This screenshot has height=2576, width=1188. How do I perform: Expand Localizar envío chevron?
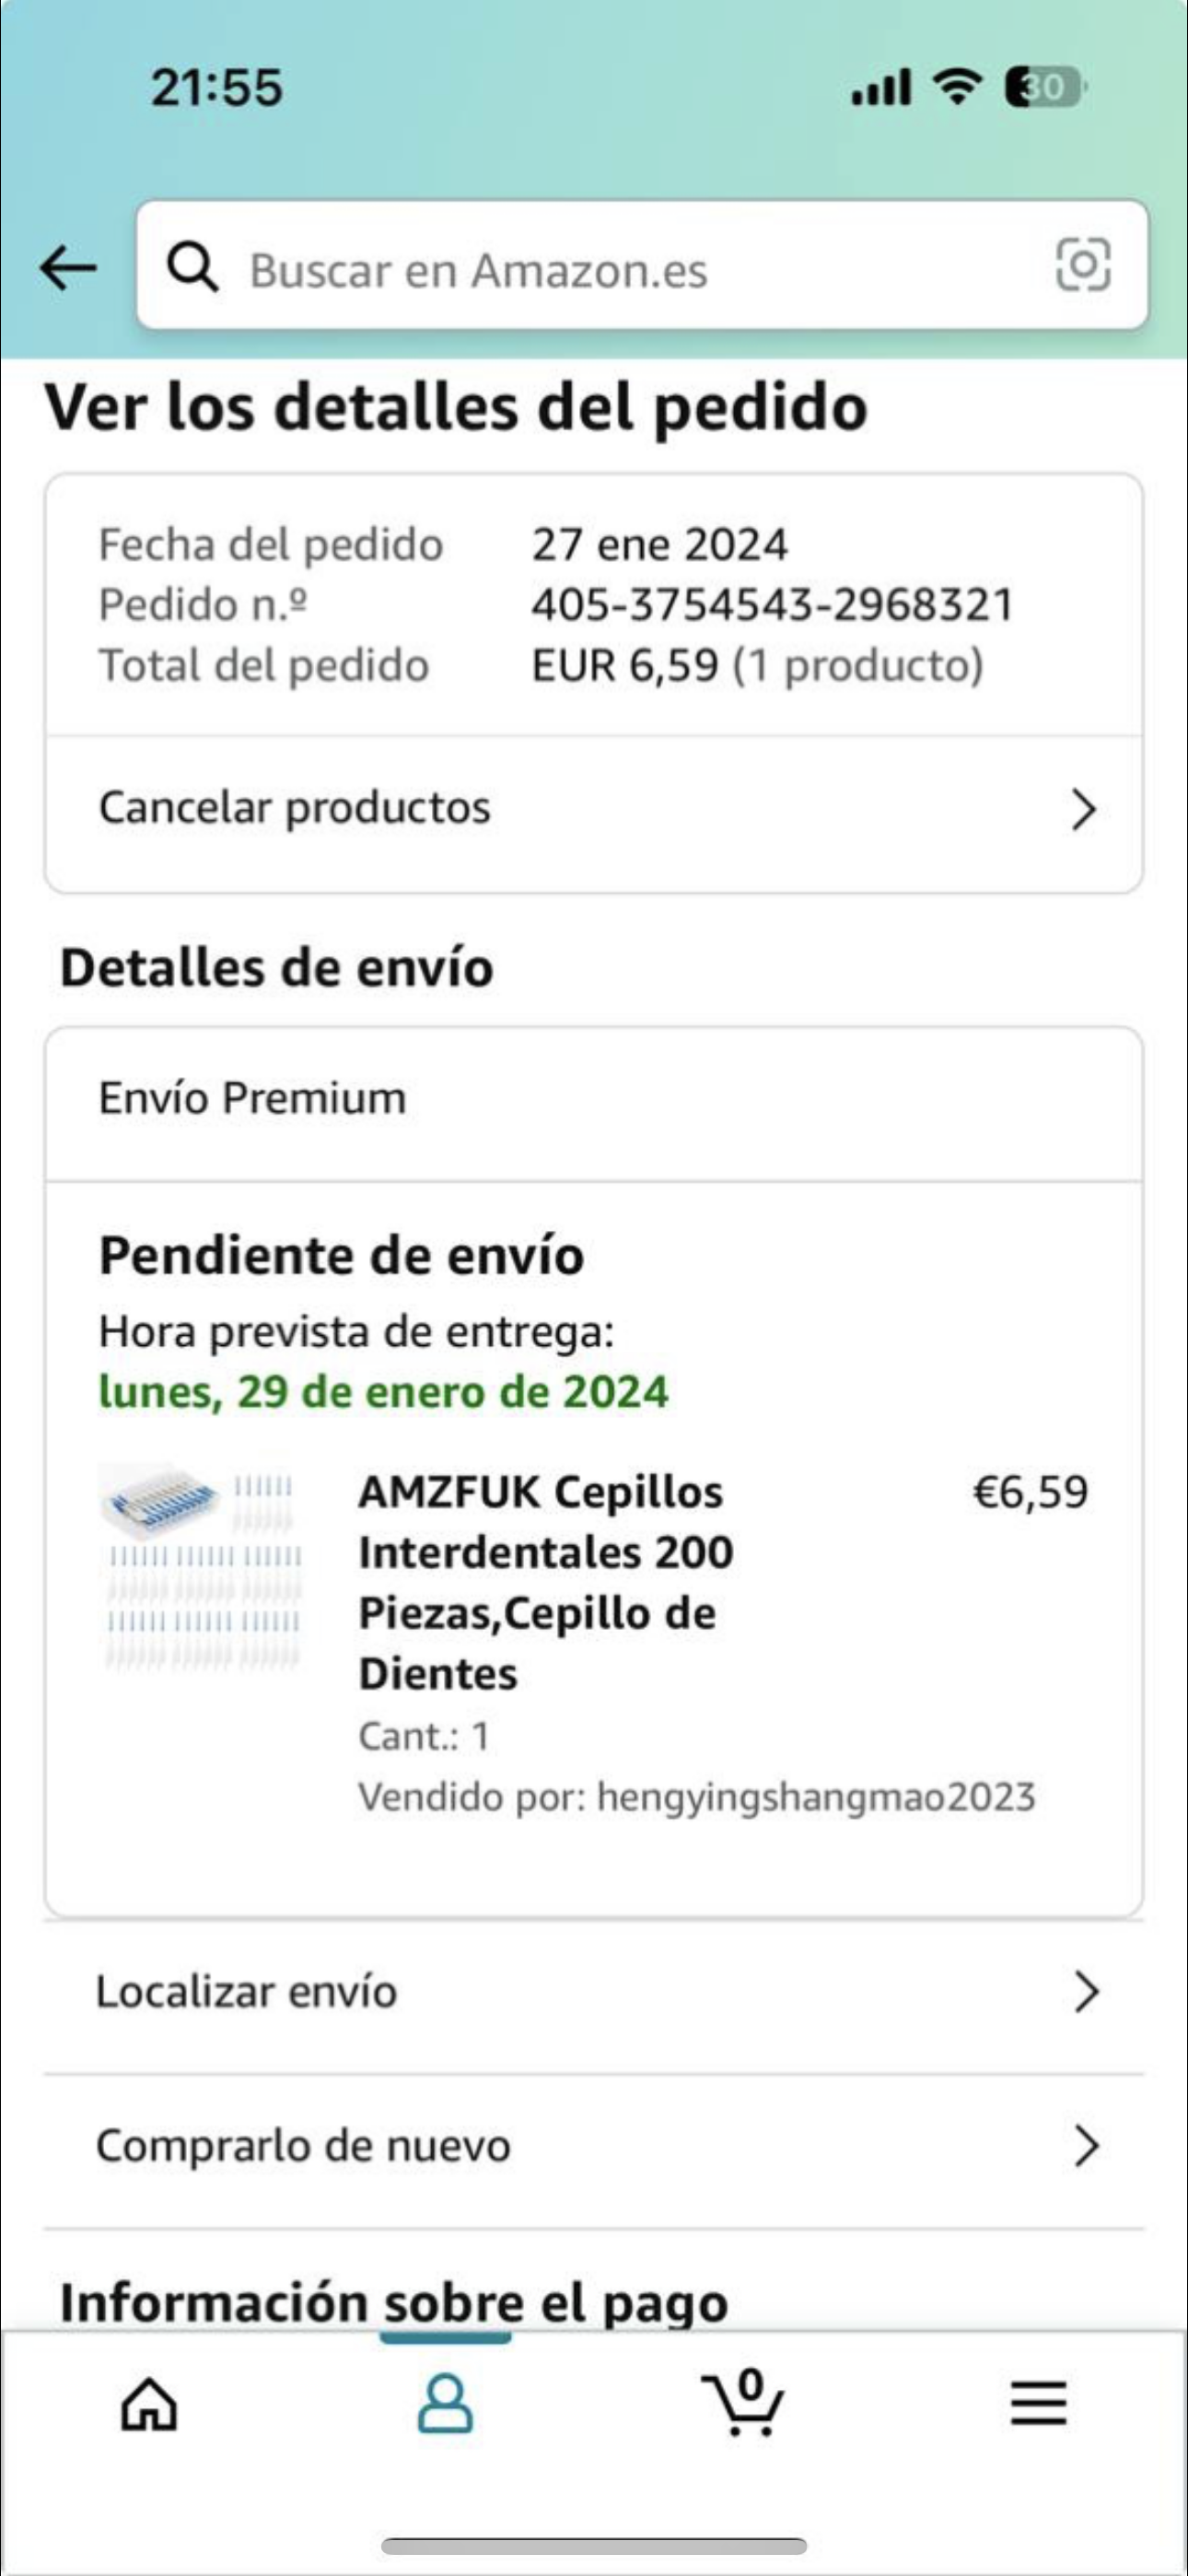click(1086, 1992)
